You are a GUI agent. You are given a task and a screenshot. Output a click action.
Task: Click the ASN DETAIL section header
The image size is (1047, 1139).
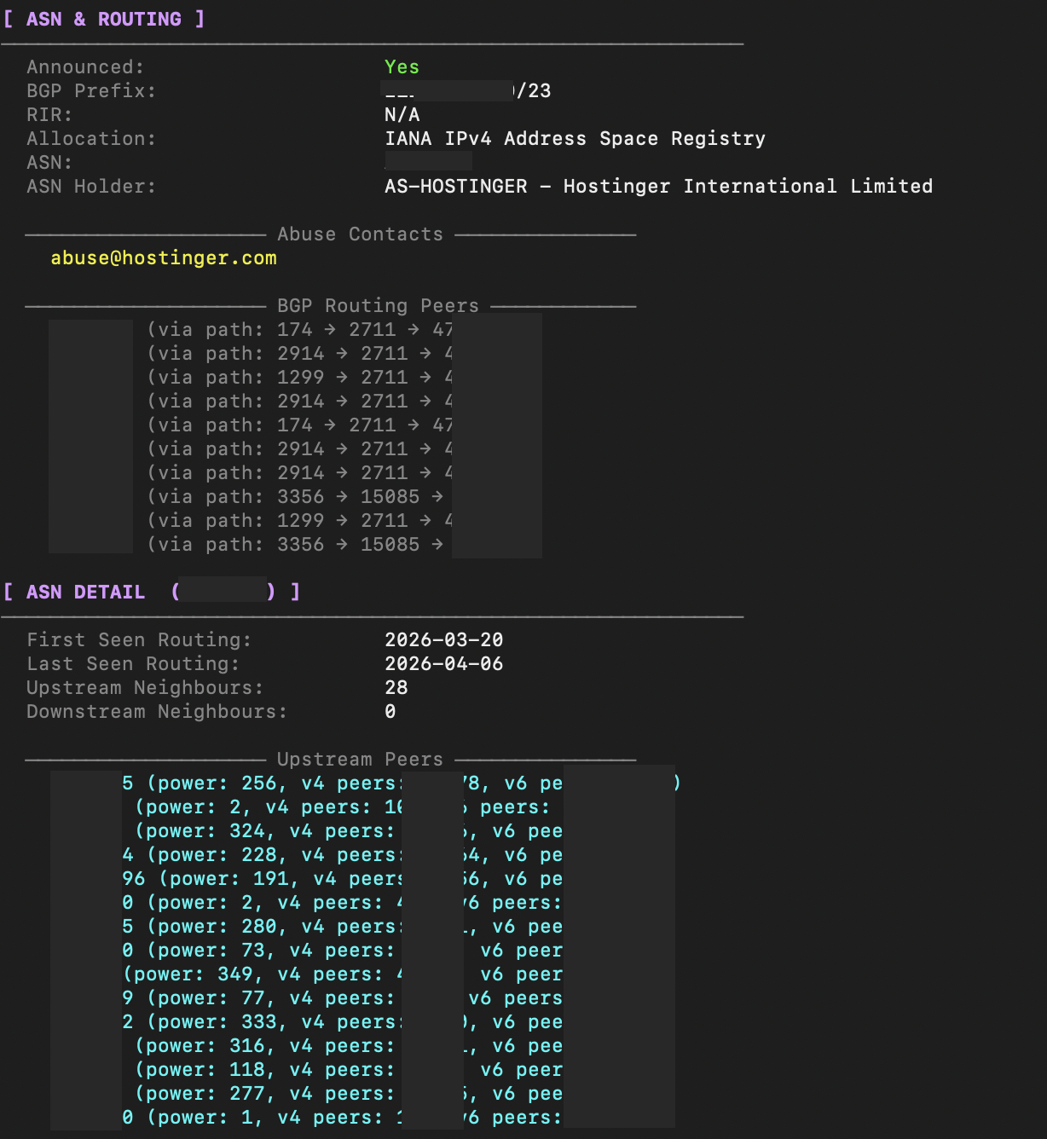(x=85, y=592)
